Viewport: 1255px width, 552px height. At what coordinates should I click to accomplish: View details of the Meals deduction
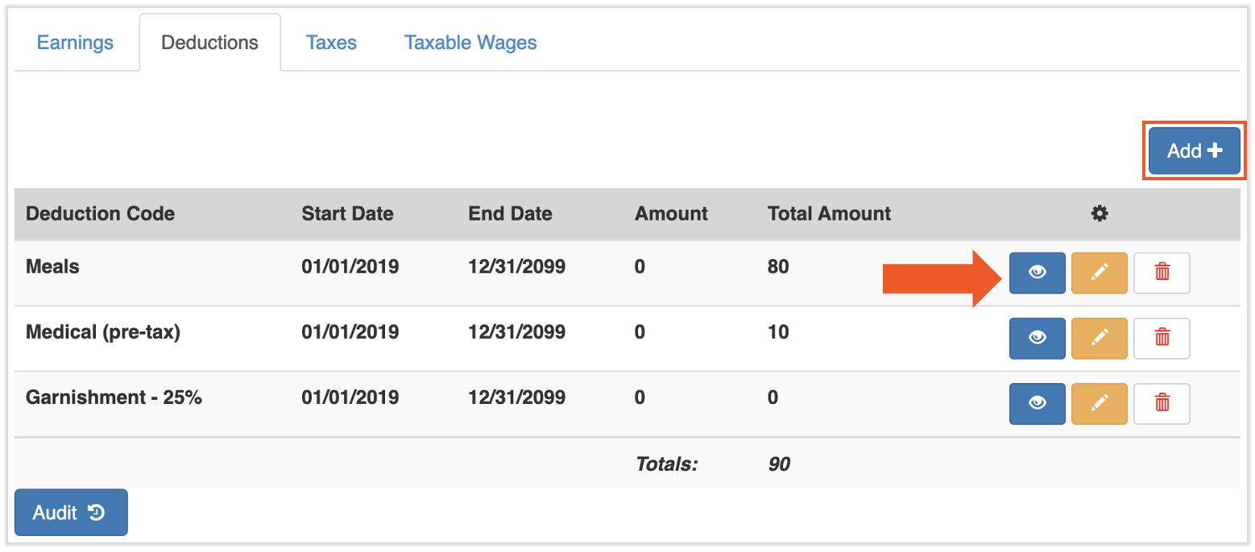click(x=1037, y=273)
